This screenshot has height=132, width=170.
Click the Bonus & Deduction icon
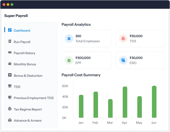click(x=10, y=75)
